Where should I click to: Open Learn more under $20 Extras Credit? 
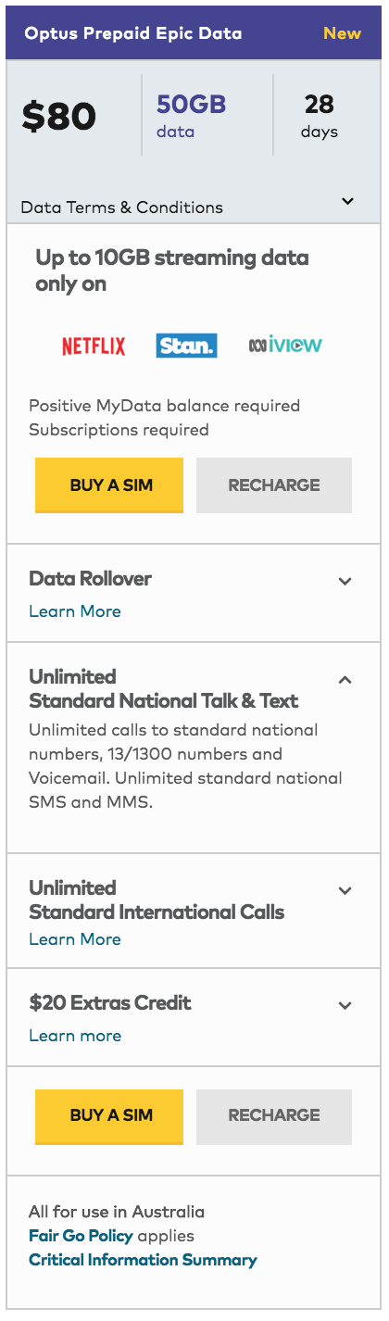tap(75, 1036)
